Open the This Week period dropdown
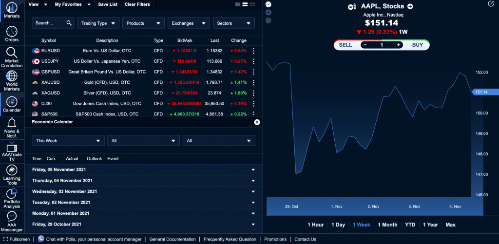 coord(68,141)
